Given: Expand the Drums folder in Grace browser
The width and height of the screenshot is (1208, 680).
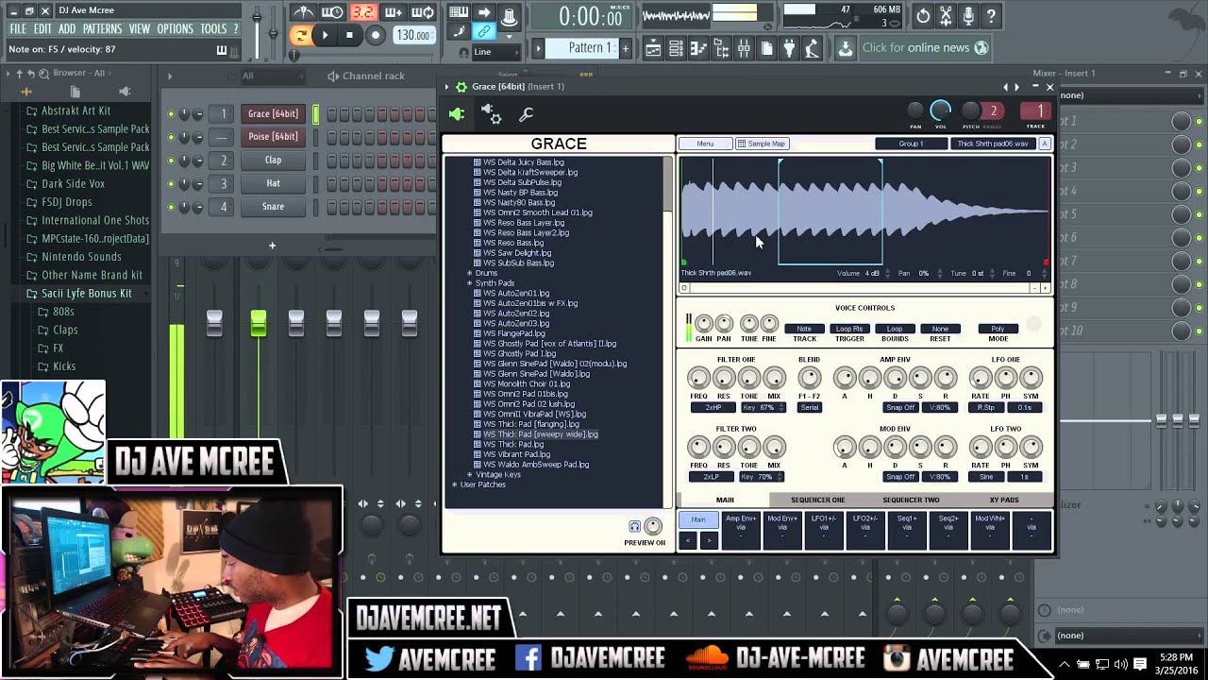Looking at the screenshot, I should click(x=469, y=273).
